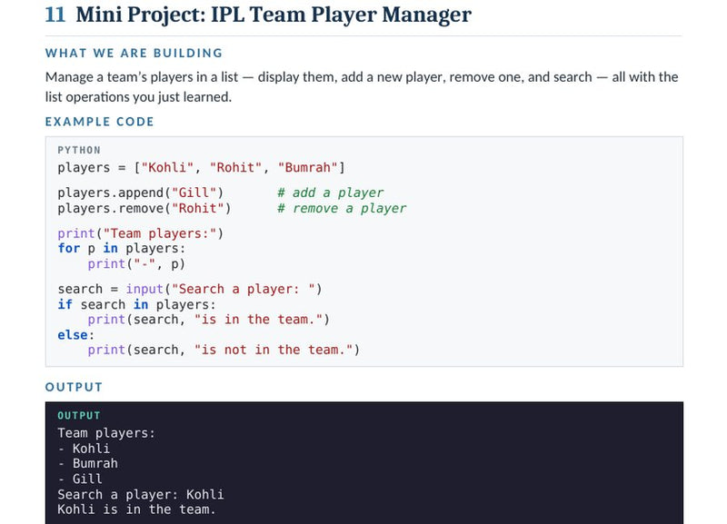Click the line players.append("Gill")
Screen dimensions: 727x524
click(x=141, y=193)
